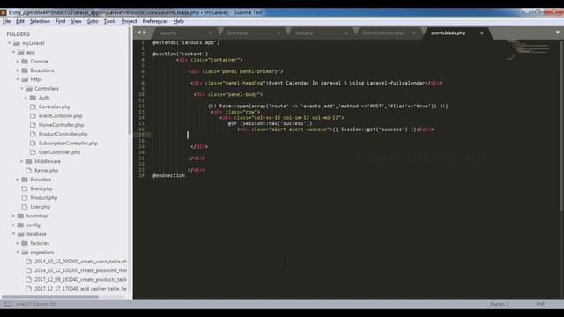Close the web.php tab
This screenshot has width=564, height=317.
(x=346, y=33)
